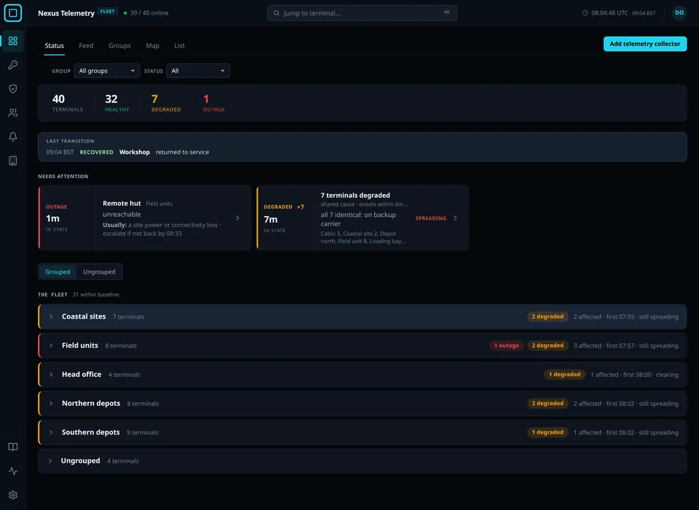
Task: Click the Nexus Telemetry logo icon
Action: pyautogui.click(x=13, y=13)
